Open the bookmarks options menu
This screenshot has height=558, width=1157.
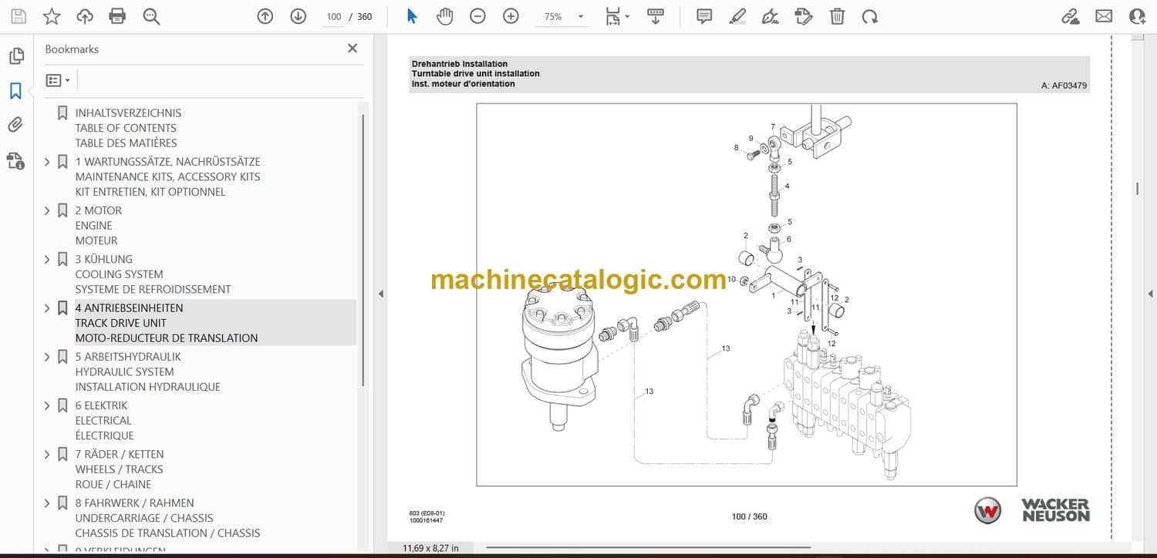pos(58,80)
